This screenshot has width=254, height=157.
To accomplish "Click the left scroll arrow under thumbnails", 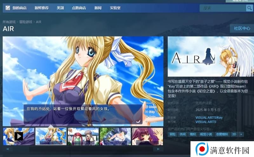I will pyautogui.click(x=7, y=149).
